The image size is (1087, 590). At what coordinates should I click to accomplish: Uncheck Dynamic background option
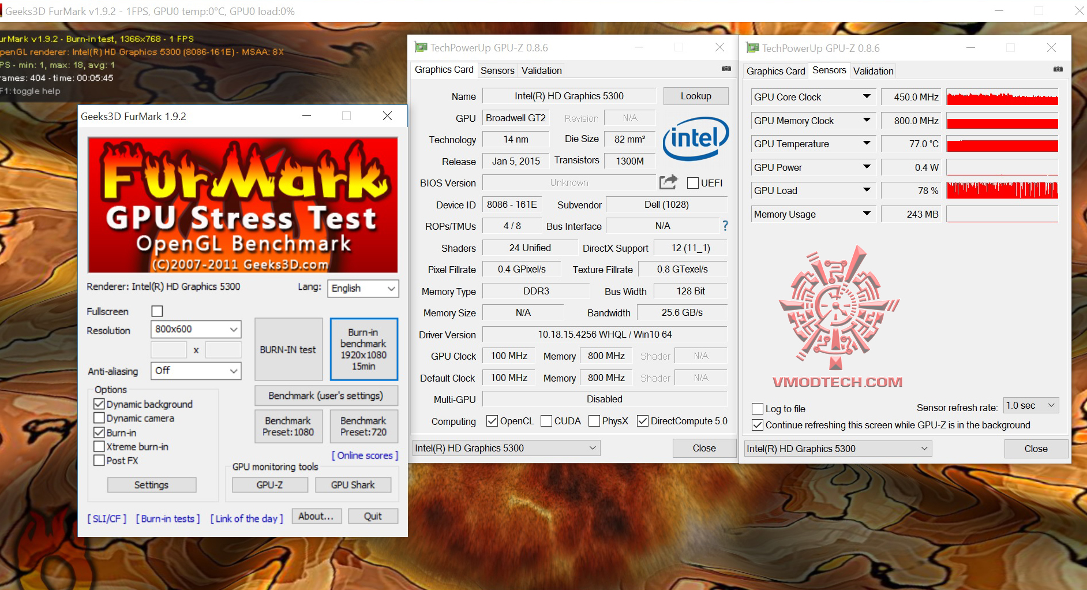[x=99, y=404]
